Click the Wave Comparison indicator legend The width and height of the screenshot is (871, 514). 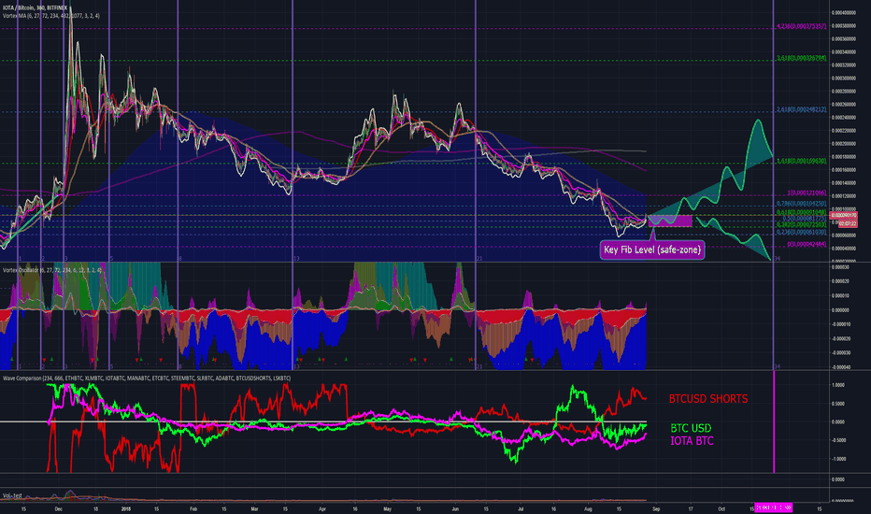[x=147, y=378]
